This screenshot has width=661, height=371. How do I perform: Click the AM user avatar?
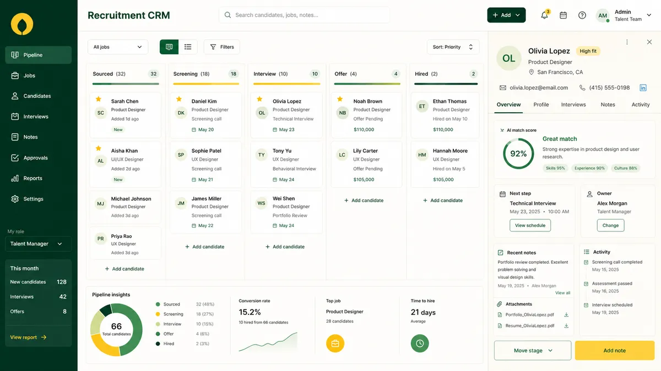[x=603, y=15]
